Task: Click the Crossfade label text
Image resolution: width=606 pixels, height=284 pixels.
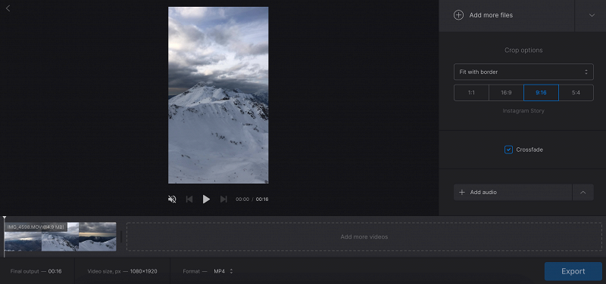Action: click(529, 150)
